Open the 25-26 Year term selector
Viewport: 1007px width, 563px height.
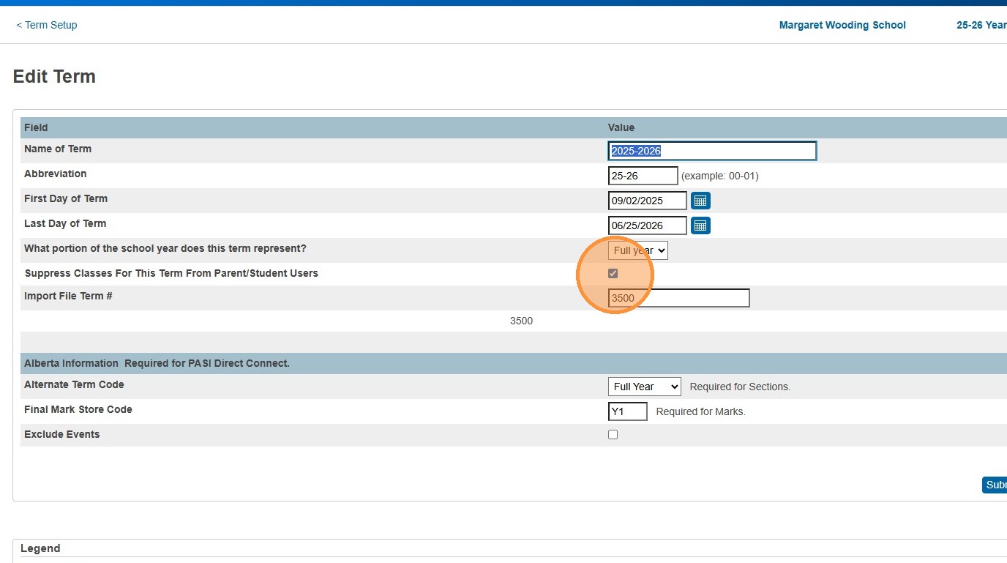click(x=981, y=25)
